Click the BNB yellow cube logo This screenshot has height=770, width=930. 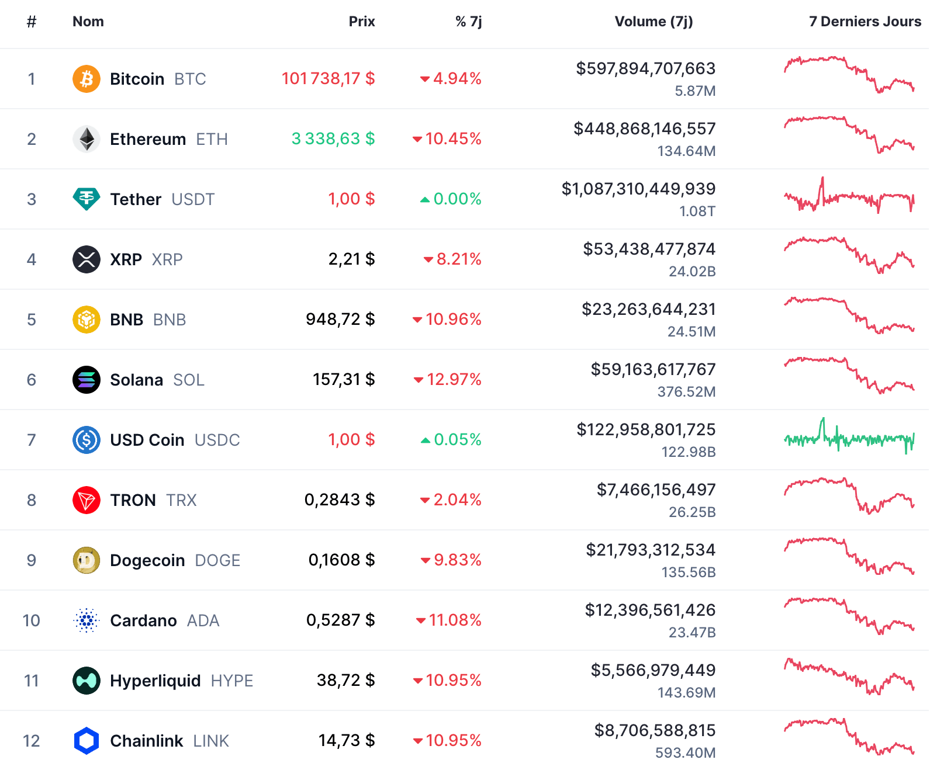[x=87, y=319]
